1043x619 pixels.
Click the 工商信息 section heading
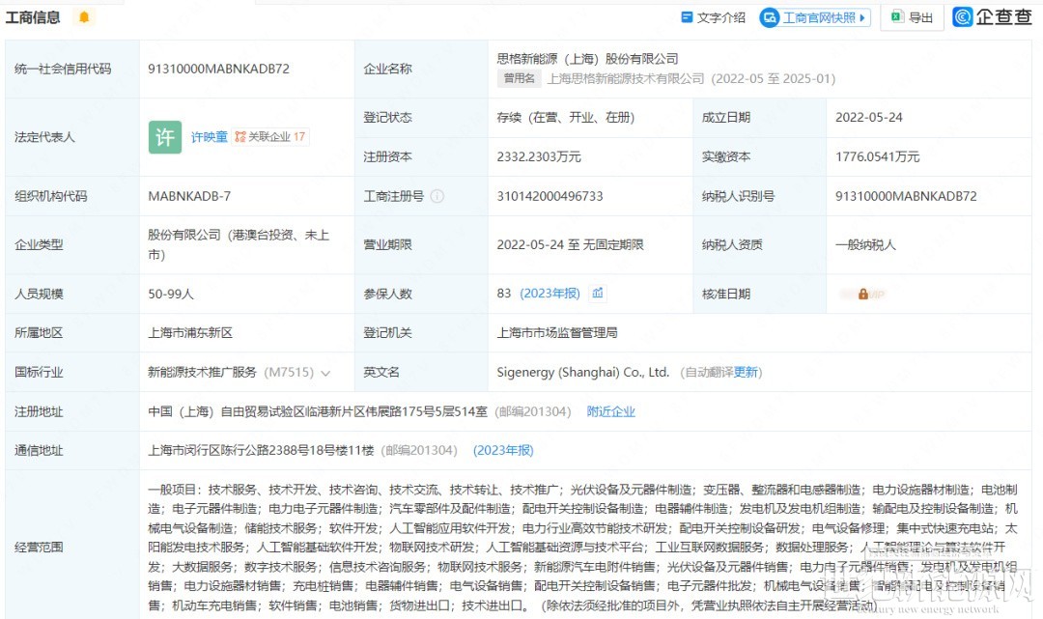[x=33, y=17]
